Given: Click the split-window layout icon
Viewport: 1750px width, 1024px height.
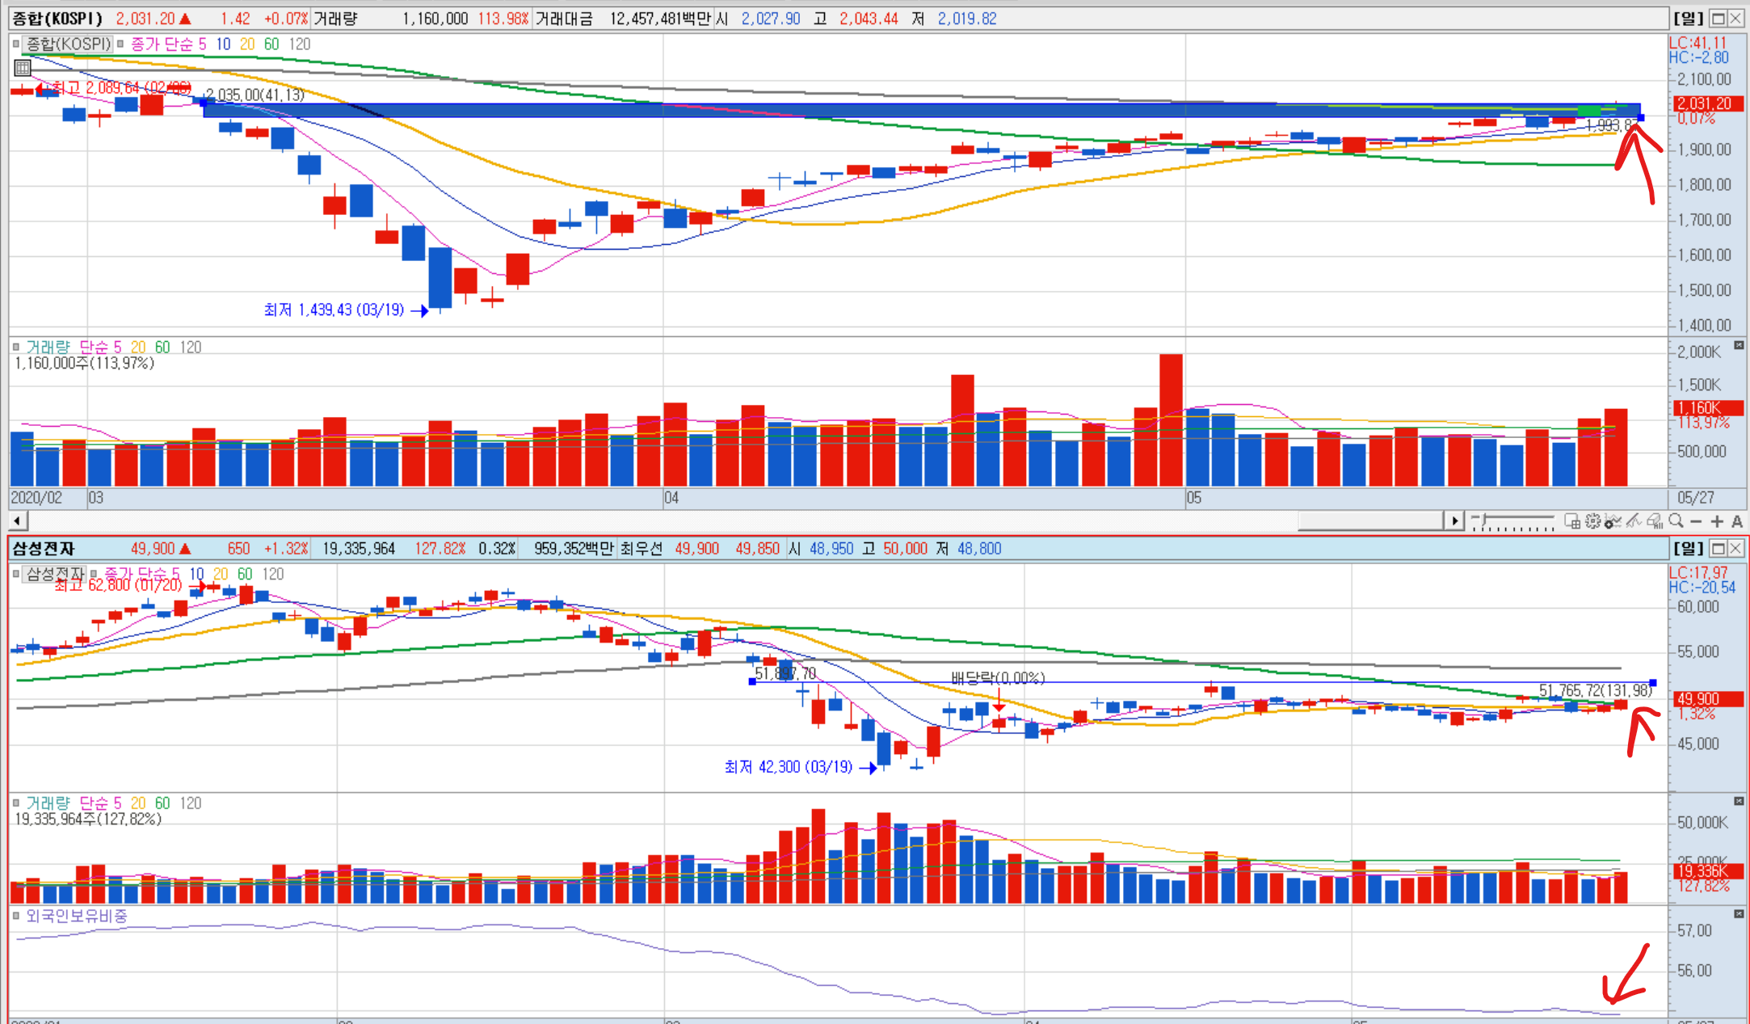Looking at the screenshot, I should (x=1572, y=521).
